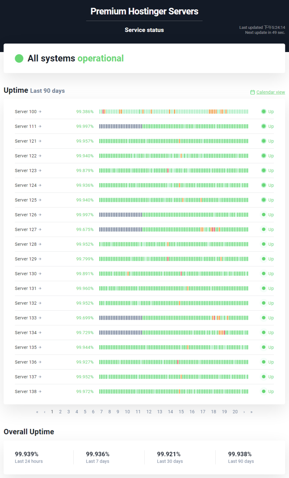Click the Server 133 uptime history bar
This screenshot has height=478, width=289.
(174, 318)
